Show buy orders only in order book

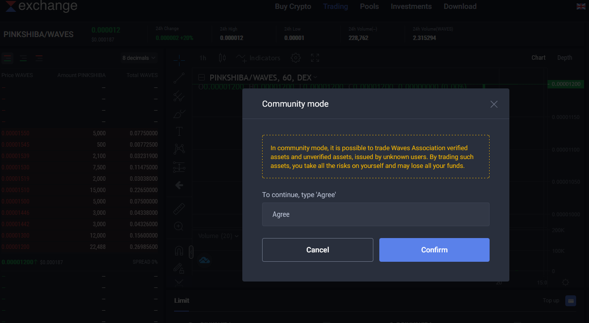pyautogui.click(x=23, y=58)
